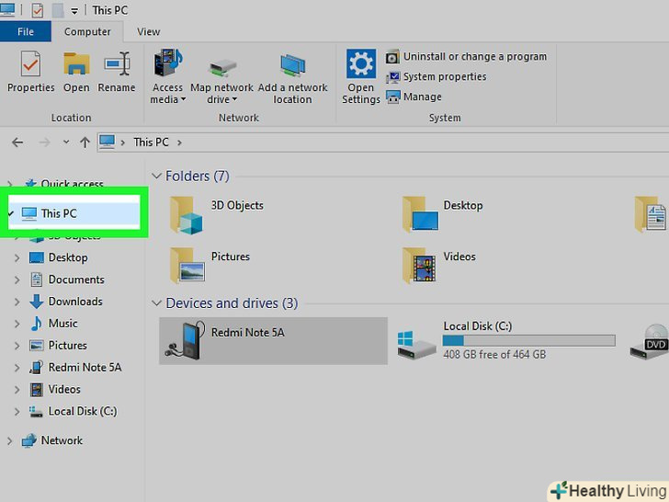Expand the Pictures tree node
Viewport: 669px width, 502px height.
click(17, 346)
